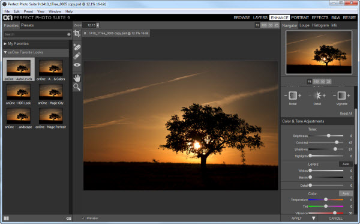Switch to the PORTRAIT module

click(300, 17)
